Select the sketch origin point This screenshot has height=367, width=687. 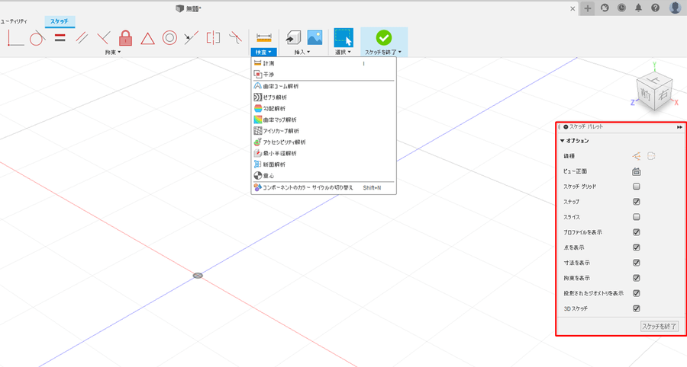coord(198,276)
